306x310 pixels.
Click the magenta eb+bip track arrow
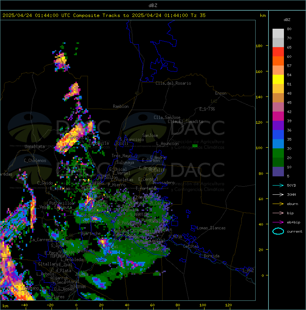click(x=278, y=222)
